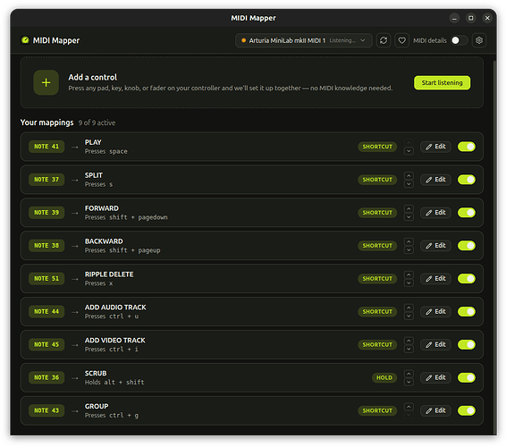Click the NOTE 39 badge
506x447 pixels.
click(x=46, y=213)
